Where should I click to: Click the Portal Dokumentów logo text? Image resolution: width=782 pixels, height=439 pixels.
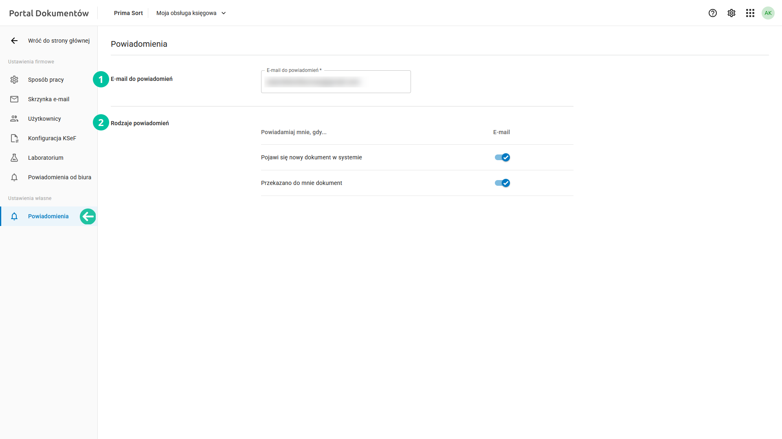pos(49,13)
